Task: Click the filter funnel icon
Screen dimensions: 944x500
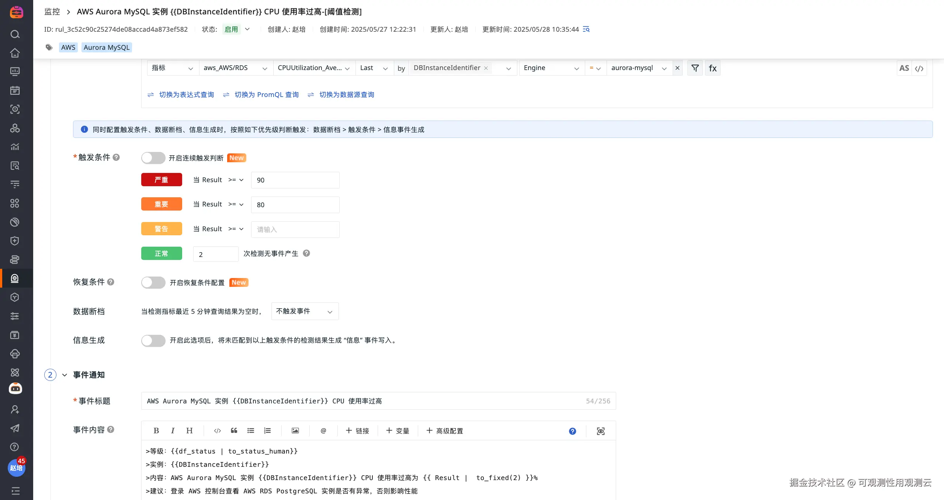Action: click(x=695, y=68)
